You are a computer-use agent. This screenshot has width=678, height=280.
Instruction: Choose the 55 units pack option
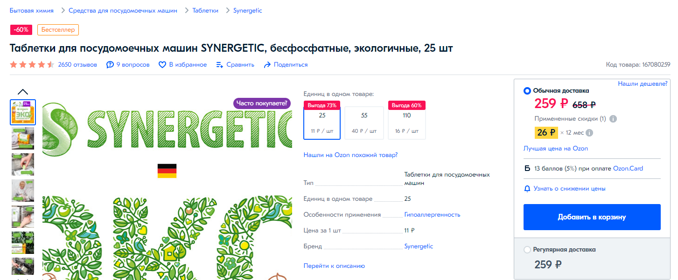point(364,123)
